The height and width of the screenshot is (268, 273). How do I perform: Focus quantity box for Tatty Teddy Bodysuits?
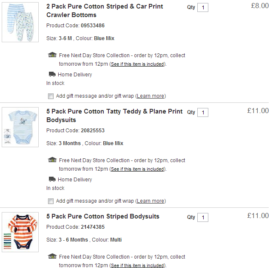pyautogui.click(x=203, y=113)
